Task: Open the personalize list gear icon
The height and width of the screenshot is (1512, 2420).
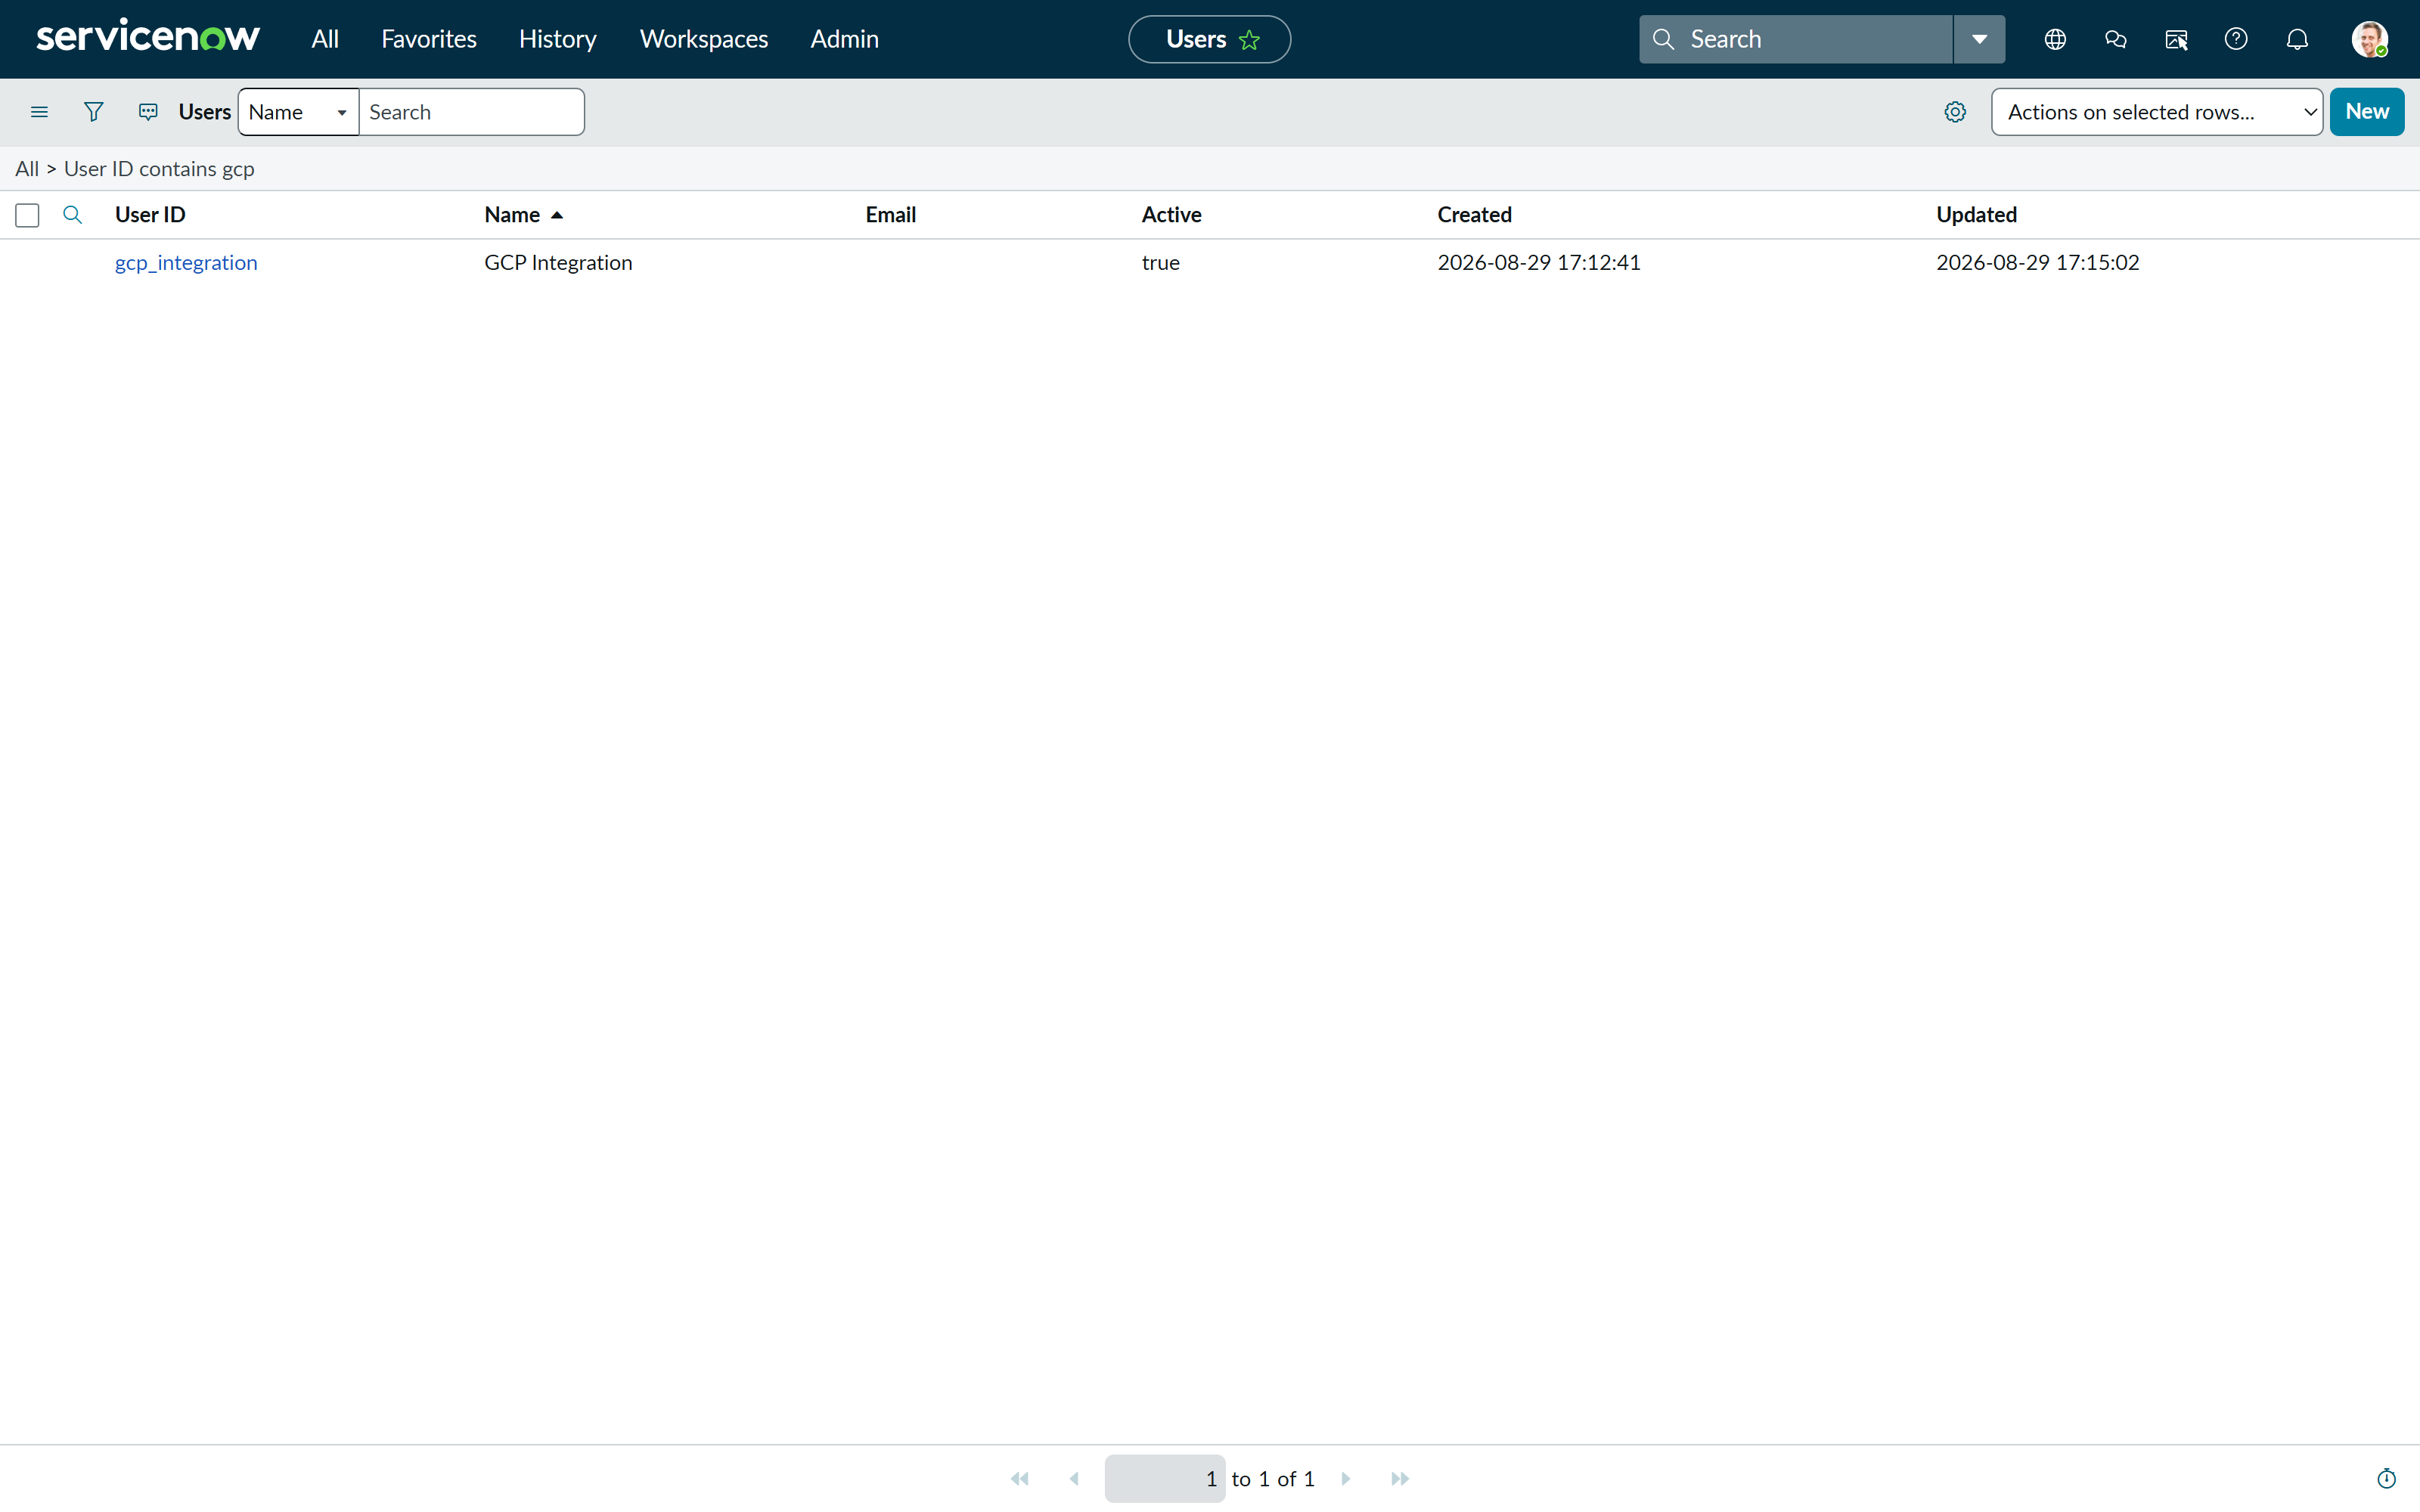Action: pyautogui.click(x=1955, y=112)
